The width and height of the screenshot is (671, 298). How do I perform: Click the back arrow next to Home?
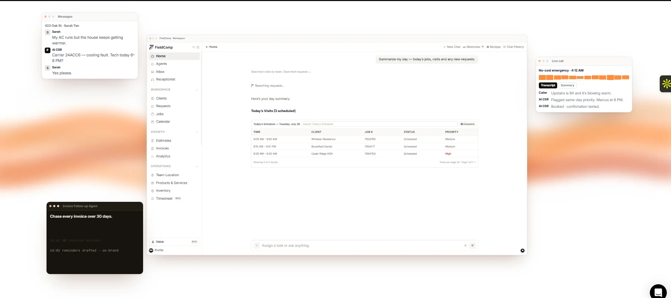(207, 47)
